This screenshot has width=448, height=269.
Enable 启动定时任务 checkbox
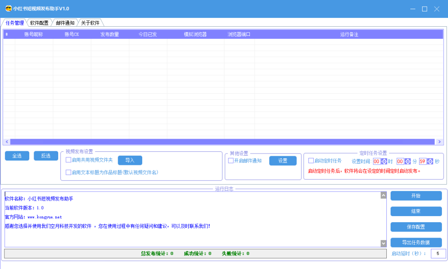click(x=311, y=161)
